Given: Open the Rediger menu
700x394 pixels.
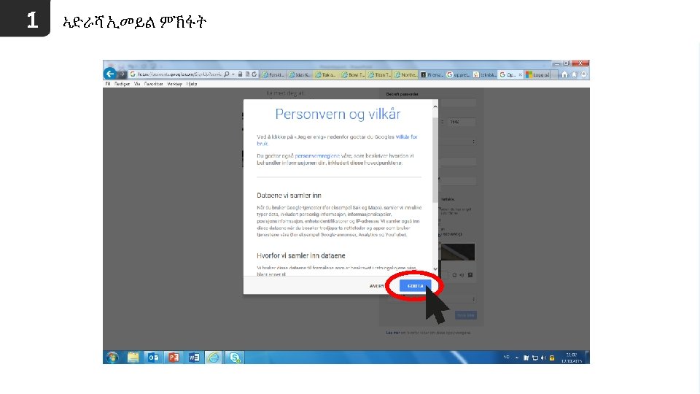Looking at the screenshot, I should point(122,84).
